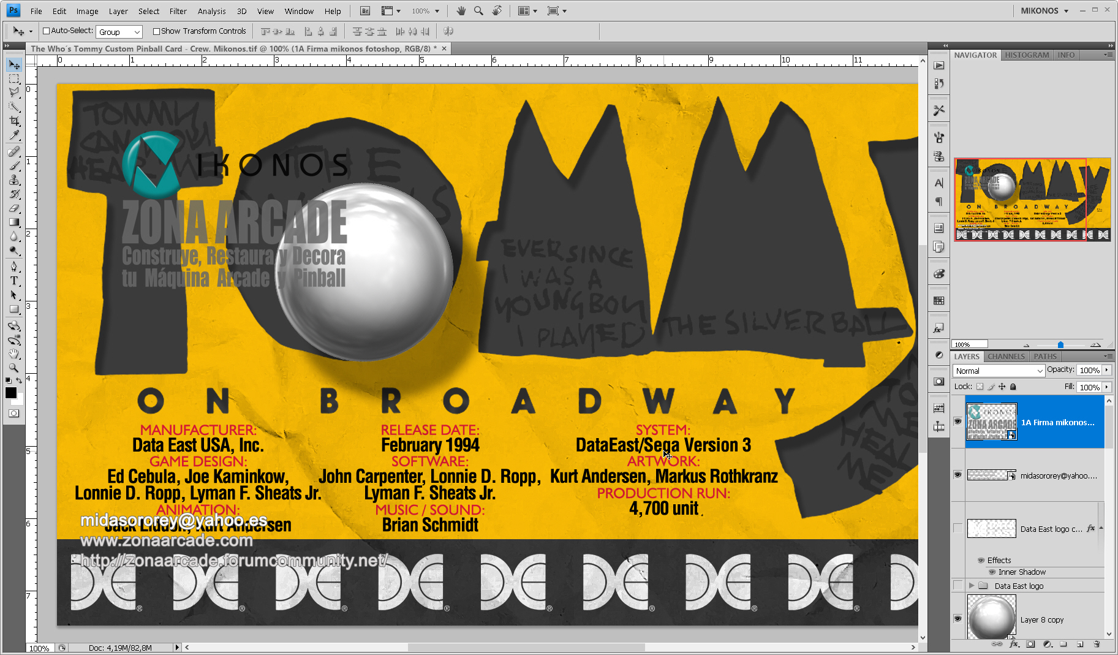Open the Adjustments panel from the dock
This screenshot has width=1118, height=655.
[939, 355]
